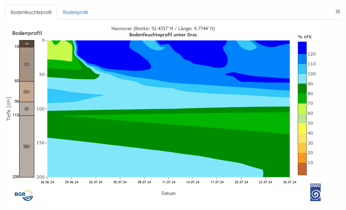
Task: Click the 'Bodenfeuchteprofil unter Gras' chart title
Action: click(x=163, y=35)
